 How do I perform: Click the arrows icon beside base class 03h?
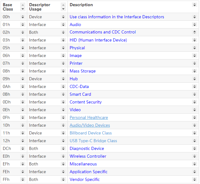tap(23, 40)
